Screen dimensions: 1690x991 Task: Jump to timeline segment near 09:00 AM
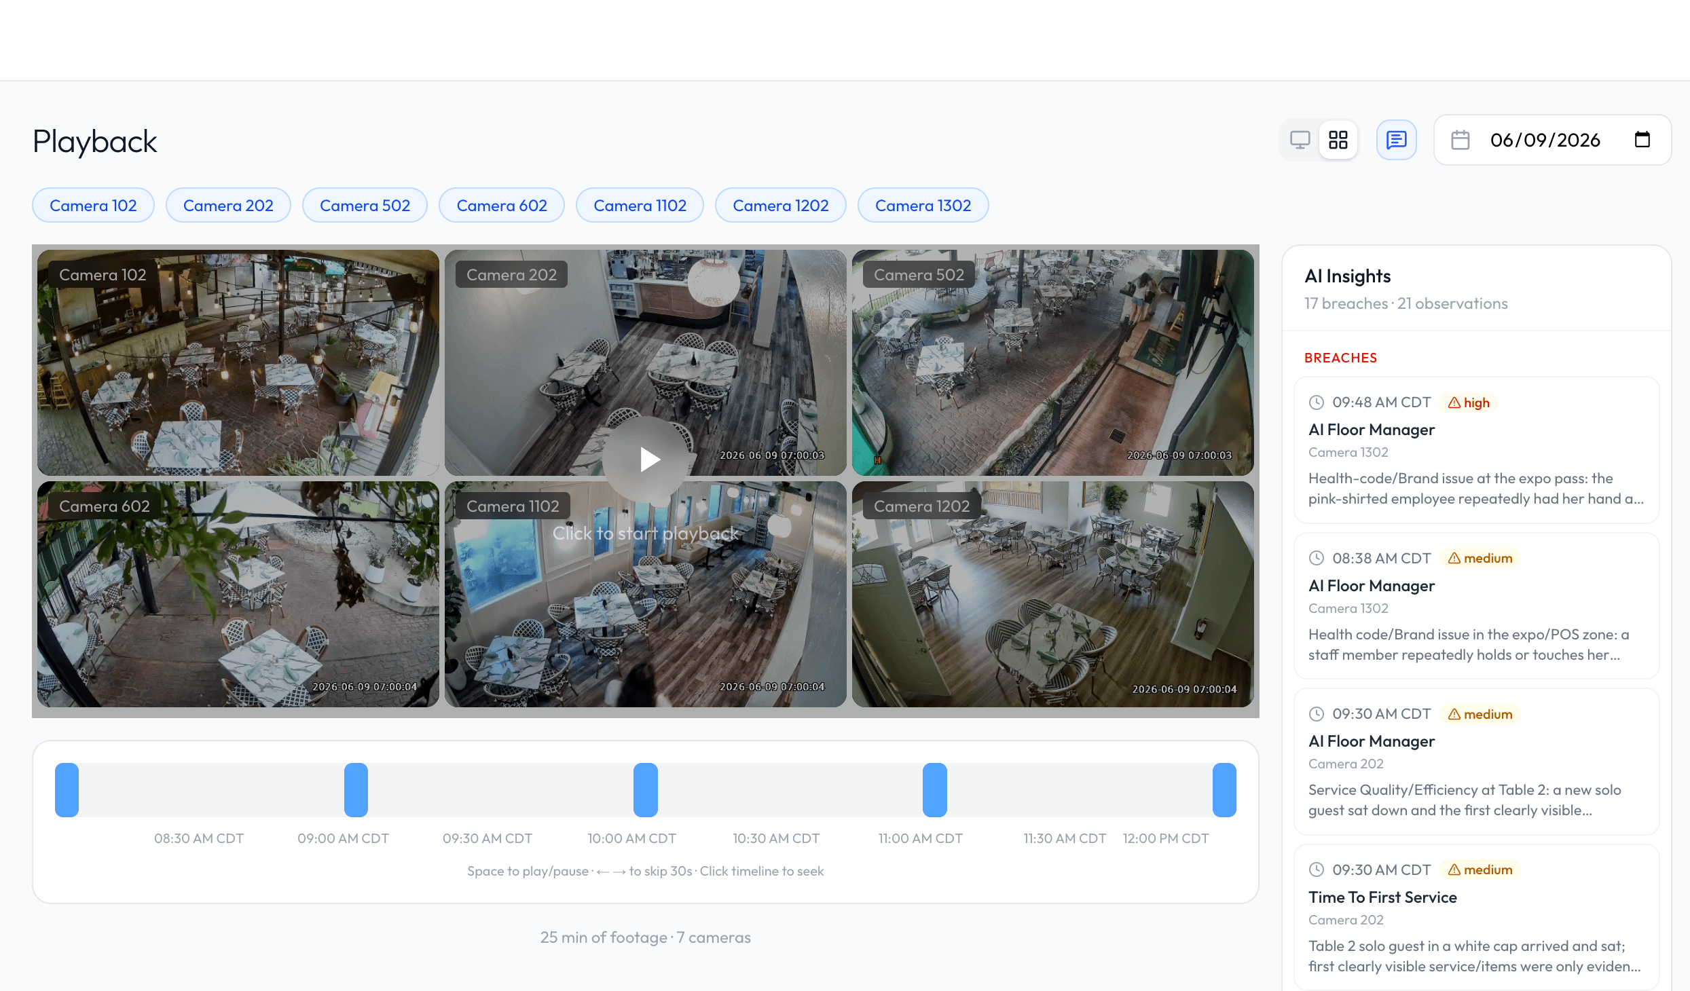point(356,789)
